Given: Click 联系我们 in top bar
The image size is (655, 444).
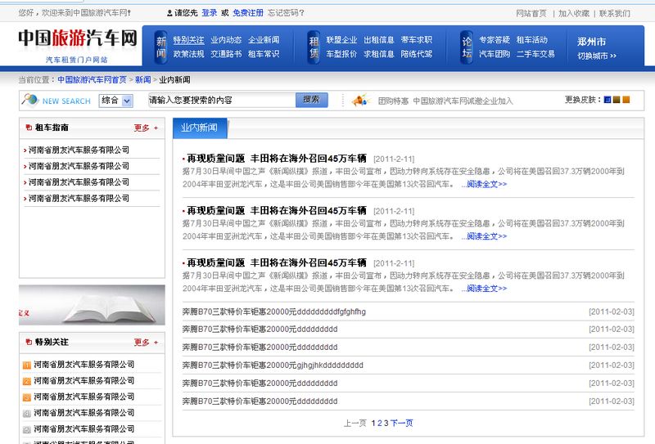Looking at the screenshot, I should [x=615, y=13].
